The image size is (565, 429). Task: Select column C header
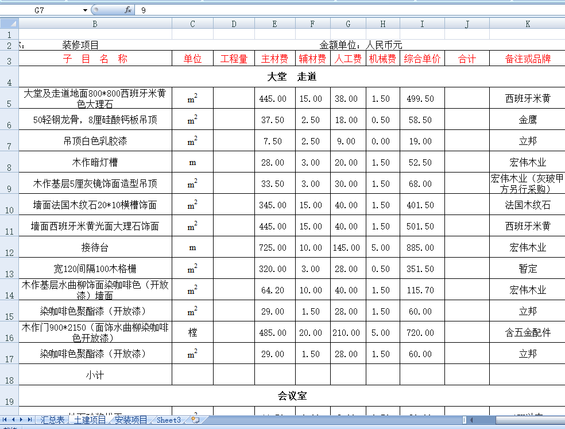pos(192,24)
